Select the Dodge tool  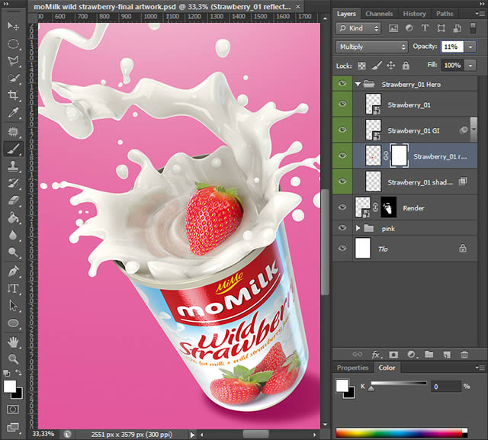click(x=13, y=252)
